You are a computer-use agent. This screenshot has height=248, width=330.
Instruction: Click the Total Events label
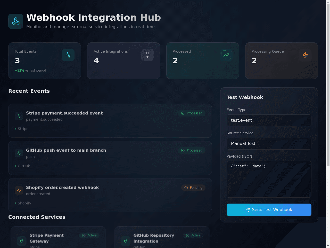pos(26,51)
